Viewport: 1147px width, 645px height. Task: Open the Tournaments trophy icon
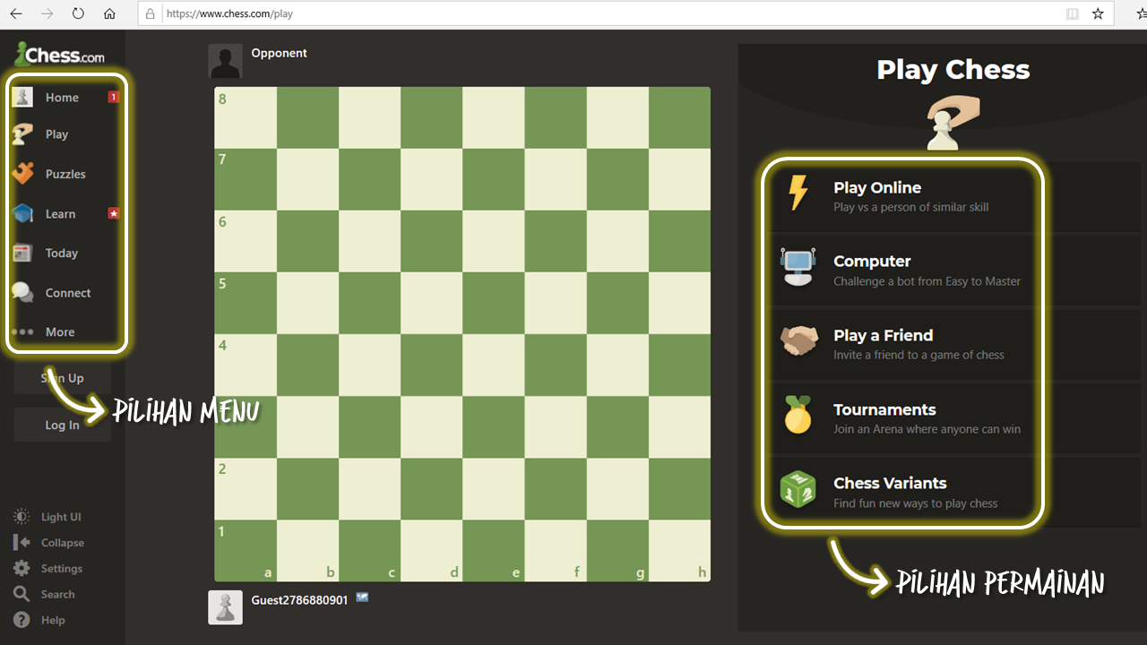tap(798, 415)
